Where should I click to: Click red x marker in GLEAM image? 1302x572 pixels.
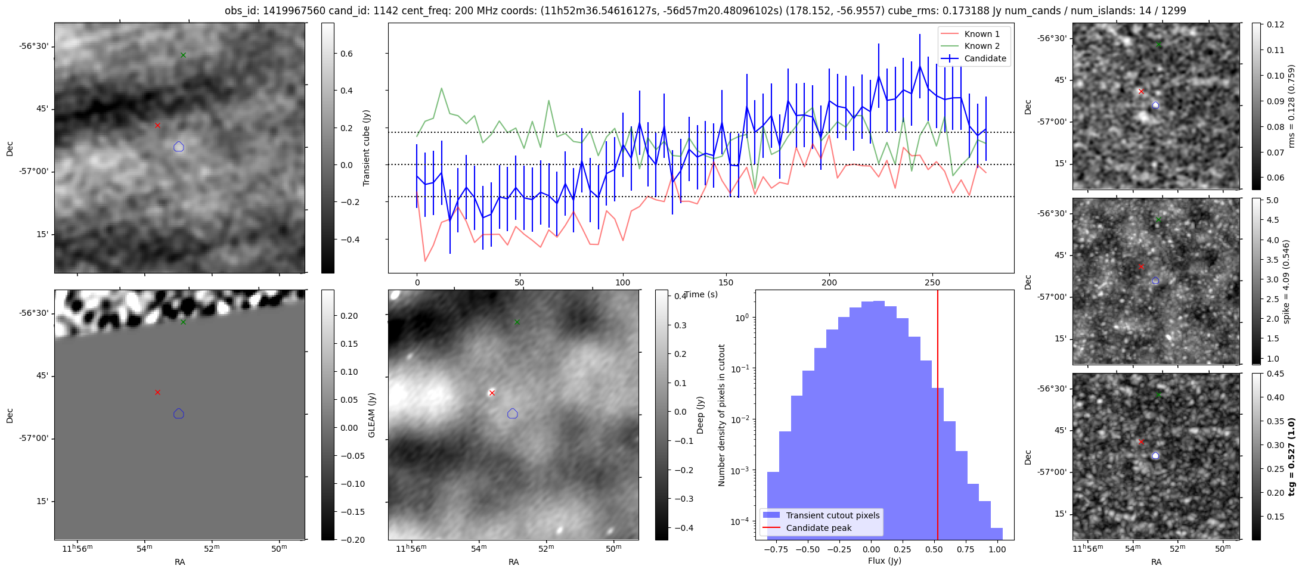(x=157, y=393)
